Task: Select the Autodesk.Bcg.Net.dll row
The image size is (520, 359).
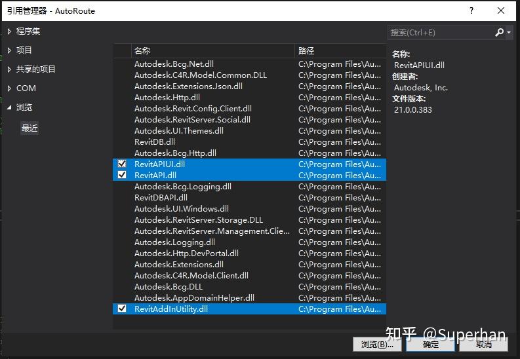Action: click(x=249, y=64)
